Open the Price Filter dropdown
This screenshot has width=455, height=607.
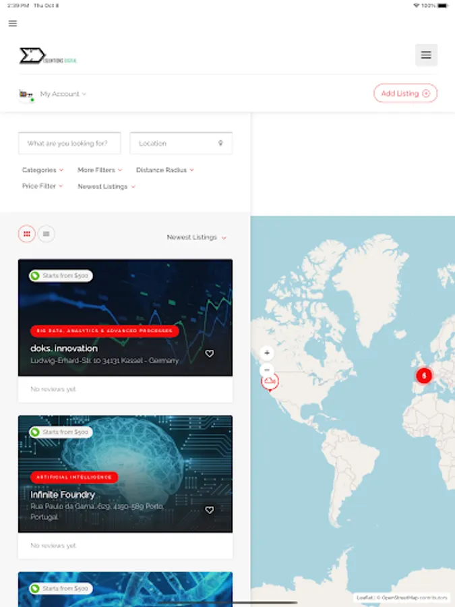42,186
